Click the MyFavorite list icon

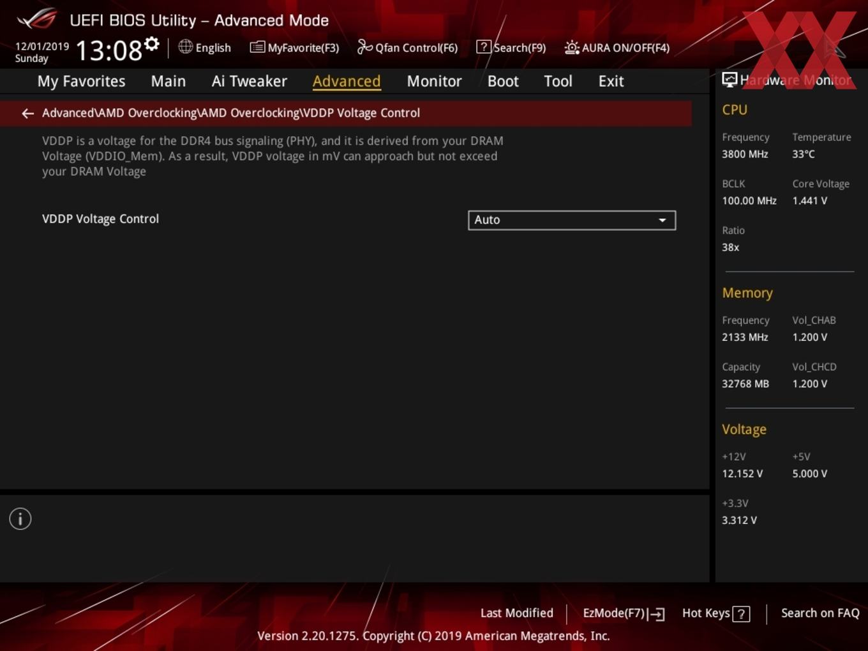[257, 47]
